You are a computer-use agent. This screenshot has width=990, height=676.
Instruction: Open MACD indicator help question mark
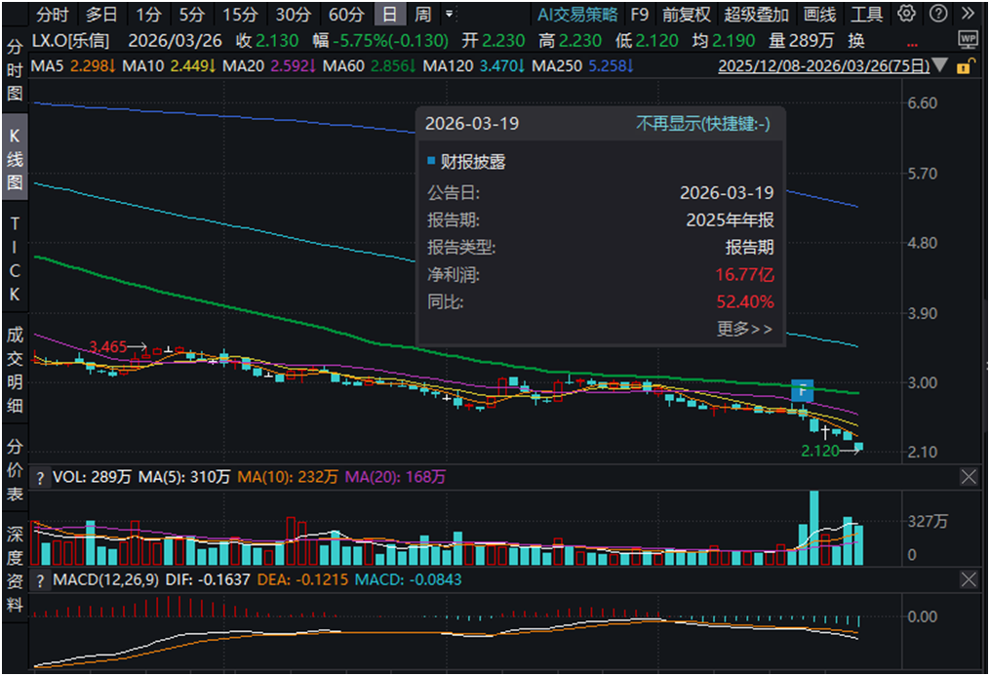click(x=40, y=580)
